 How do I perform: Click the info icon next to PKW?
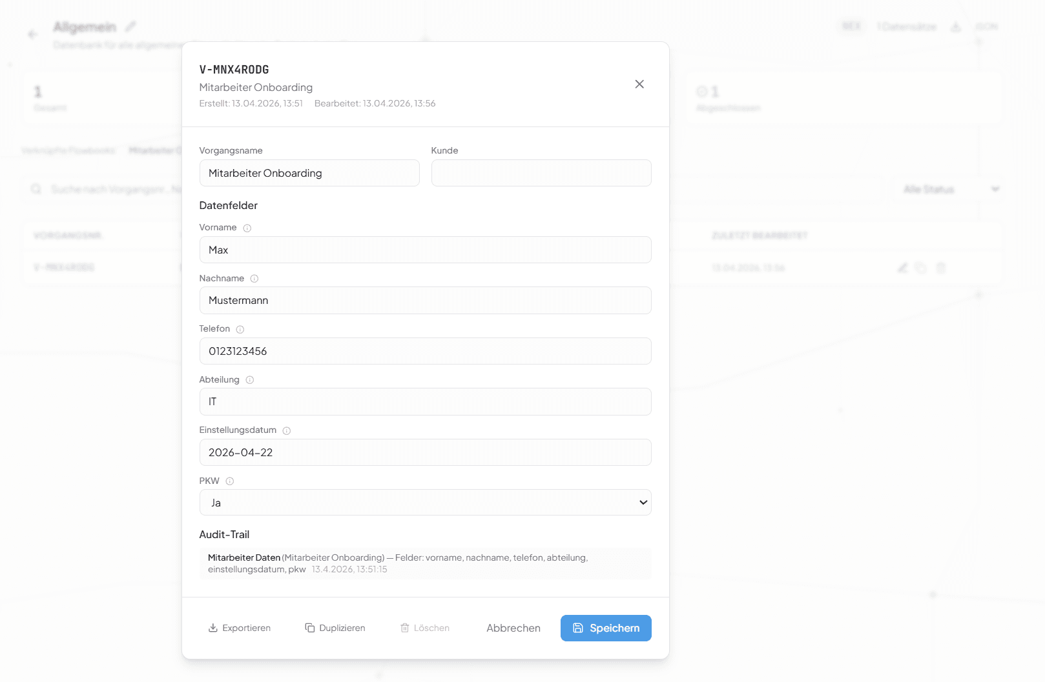pyautogui.click(x=232, y=481)
